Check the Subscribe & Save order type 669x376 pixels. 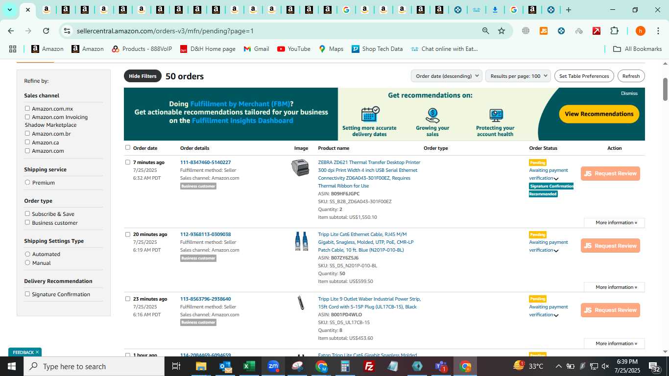27,213
